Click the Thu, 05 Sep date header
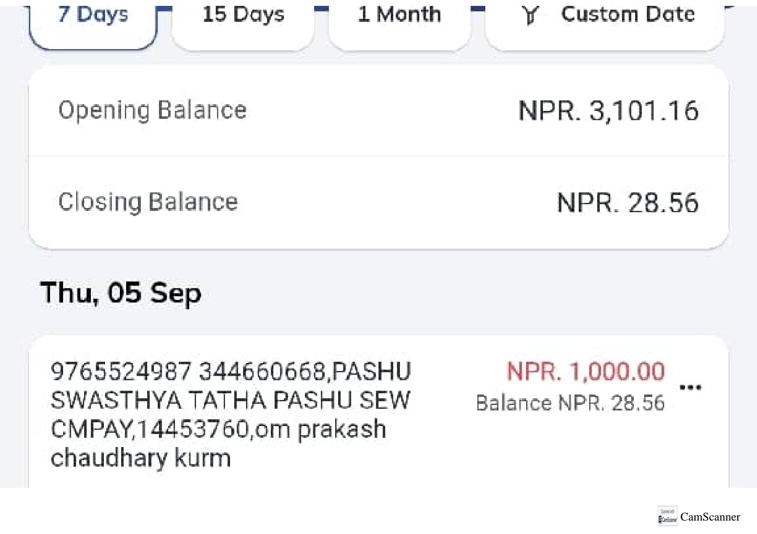This screenshot has width=757, height=534. coord(121,293)
